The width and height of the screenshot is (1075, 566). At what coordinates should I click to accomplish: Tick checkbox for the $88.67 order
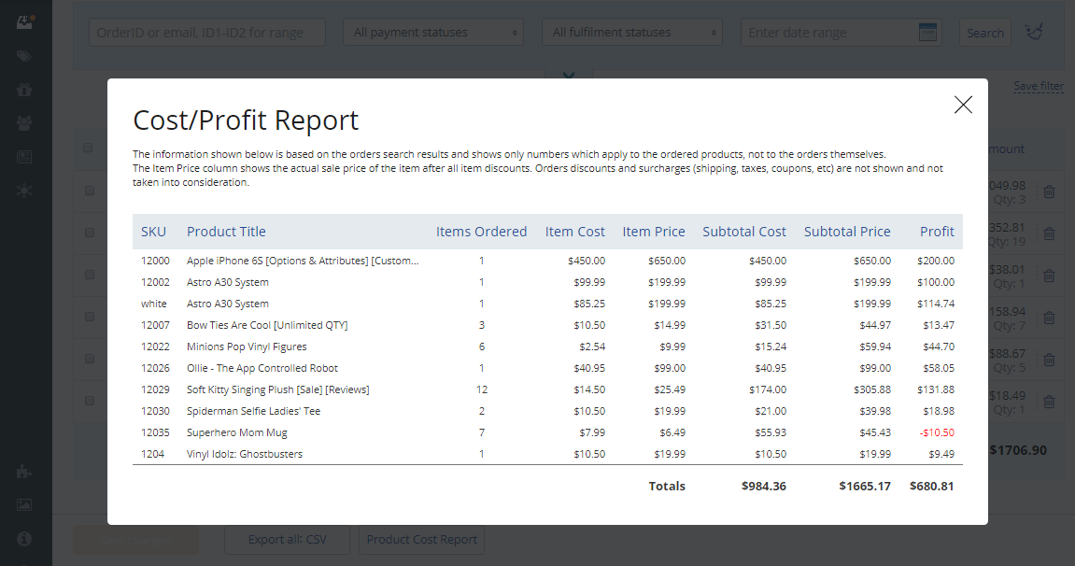coord(90,359)
